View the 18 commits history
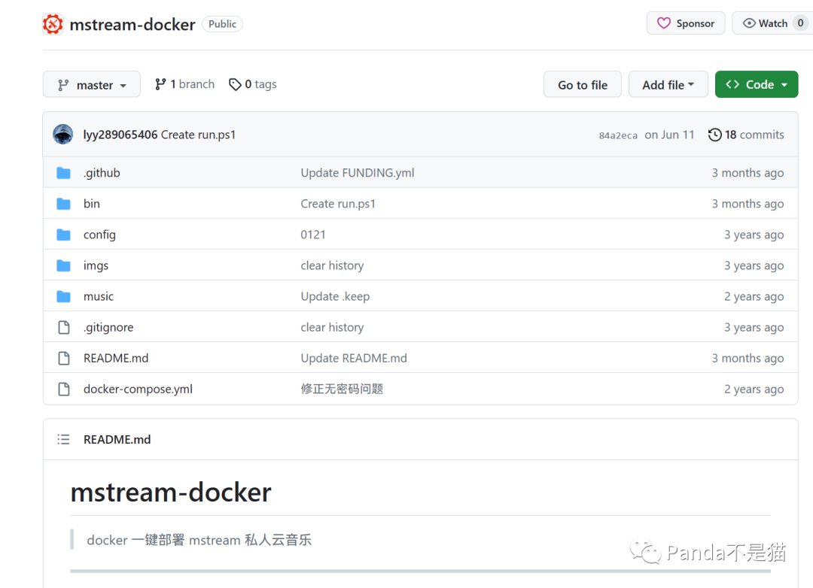813x588 pixels. pyautogui.click(x=746, y=135)
